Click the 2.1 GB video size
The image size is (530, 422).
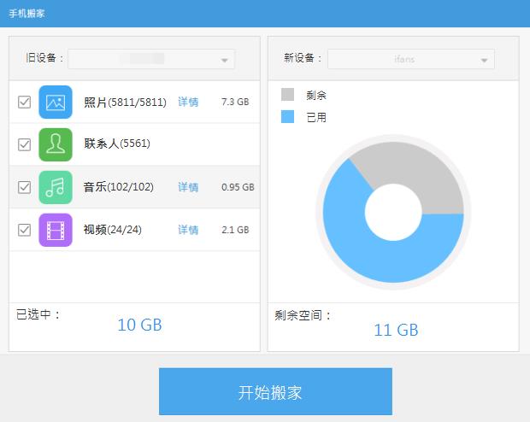pyautogui.click(x=235, y=230)
